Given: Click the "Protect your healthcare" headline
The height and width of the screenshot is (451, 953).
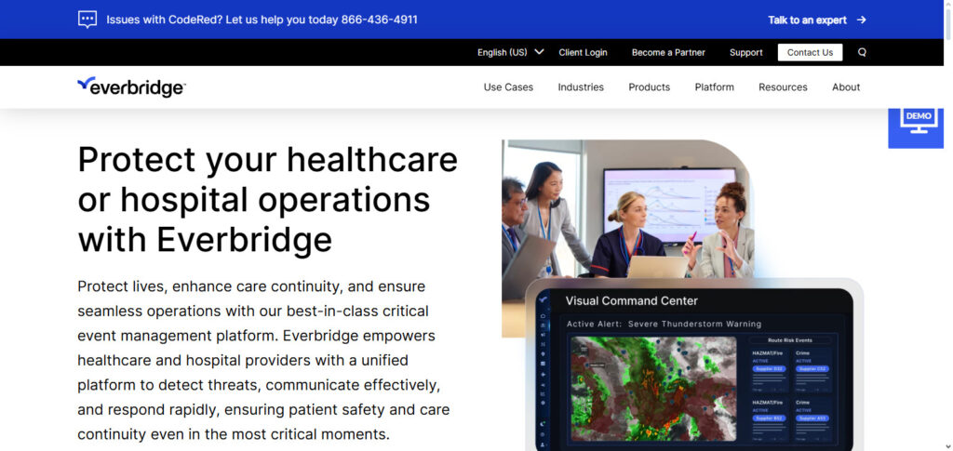Looking at the screenshot, I should pyautogui.click(x=267, y=200).
